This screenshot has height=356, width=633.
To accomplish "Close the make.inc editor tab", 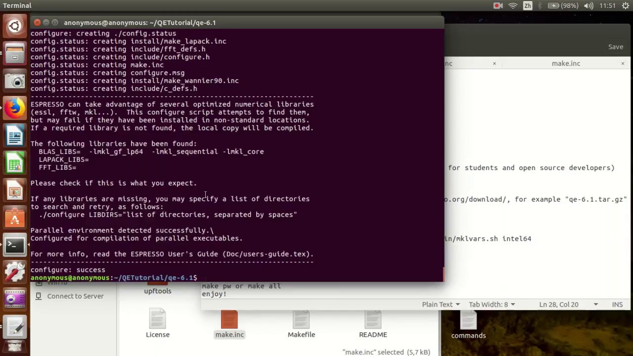I will pyautogui.click(x=623, y=63).
